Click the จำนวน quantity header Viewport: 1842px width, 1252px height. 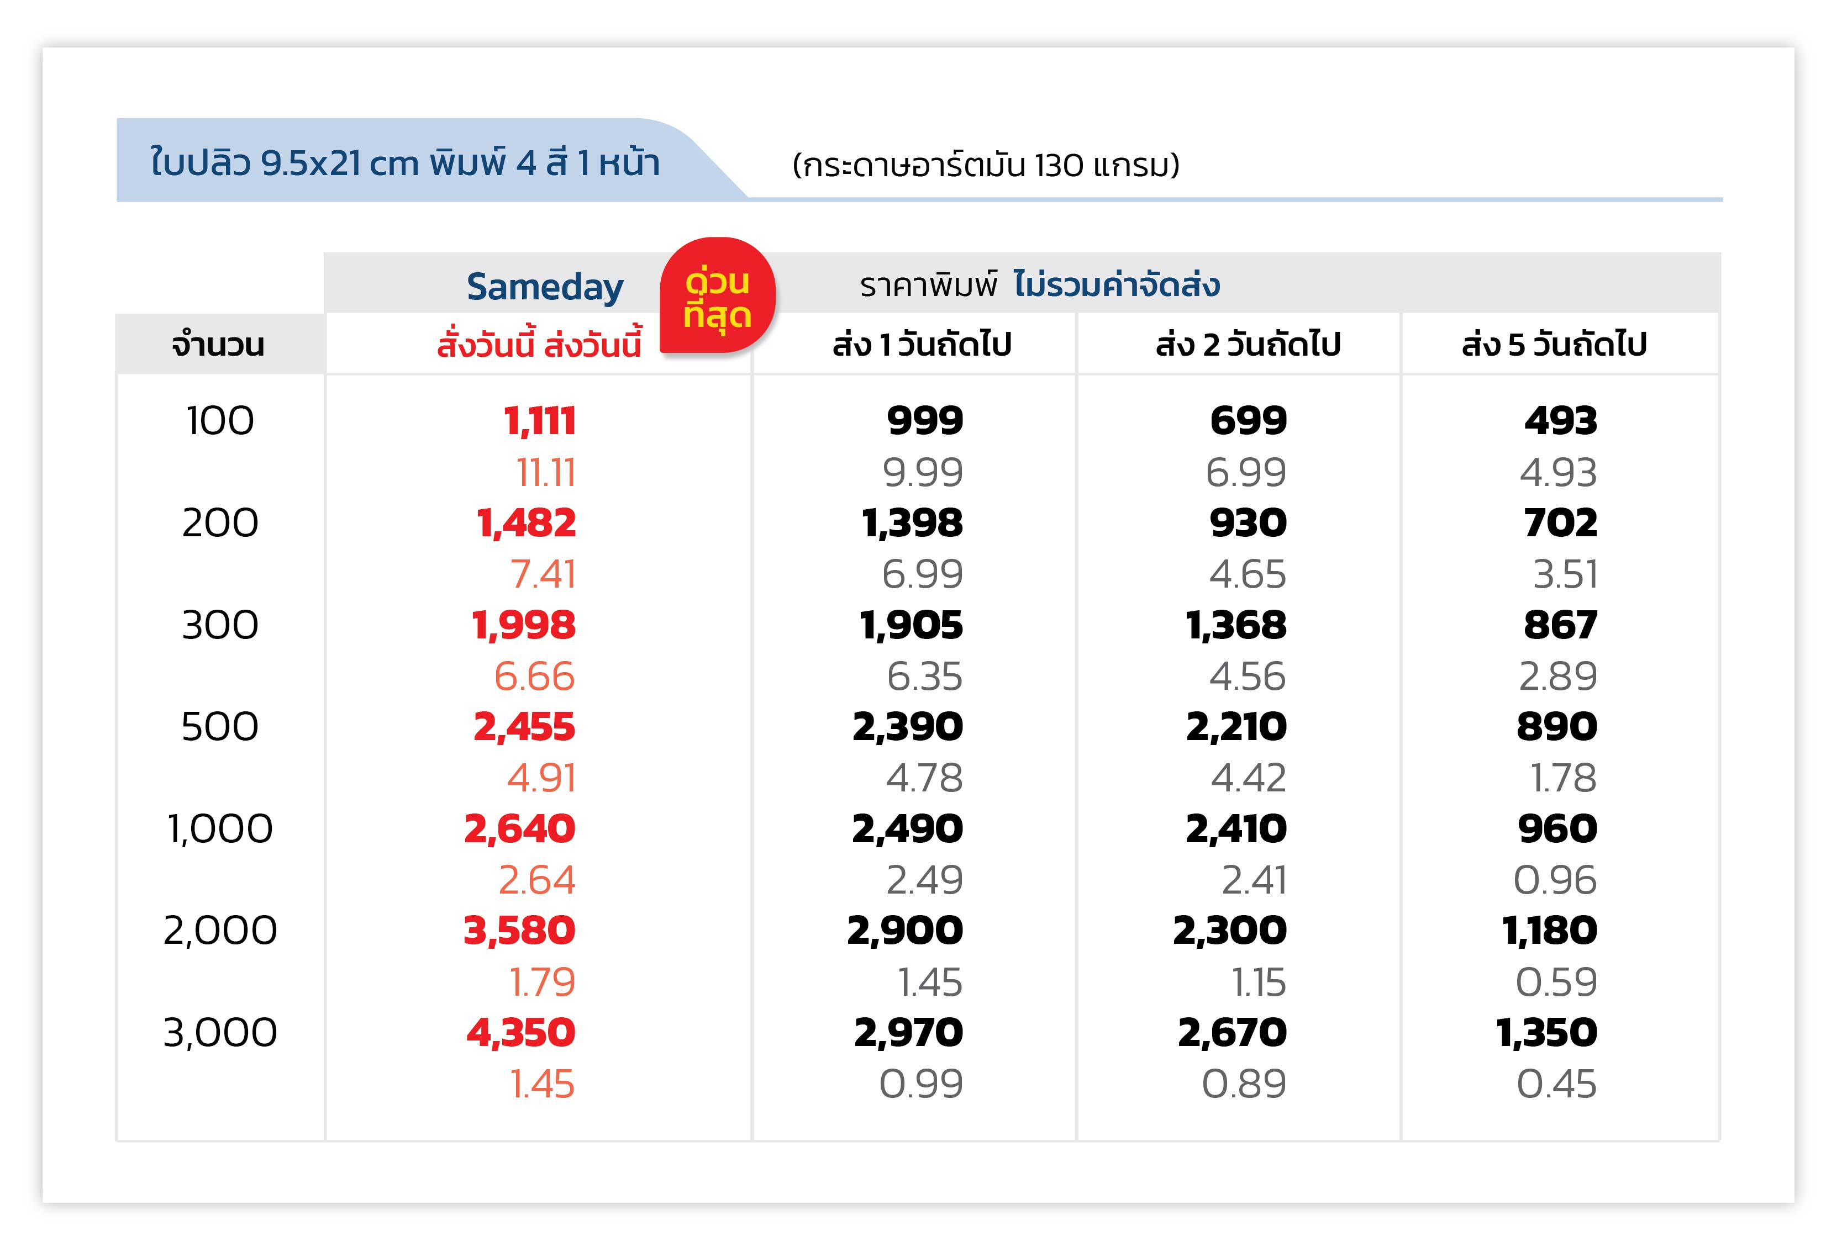coord(218,345)
